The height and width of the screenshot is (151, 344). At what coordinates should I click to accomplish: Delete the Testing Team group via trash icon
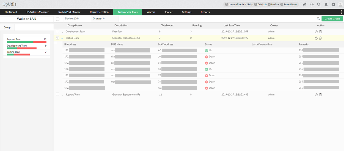click(320, 38)
